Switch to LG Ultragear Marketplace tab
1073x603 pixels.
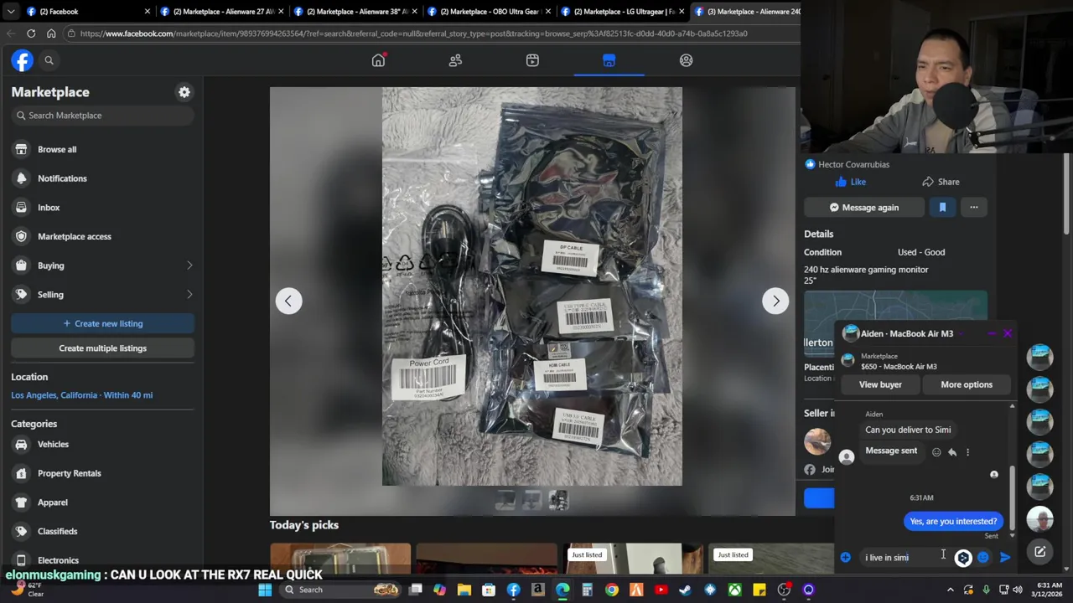[623, 12]
